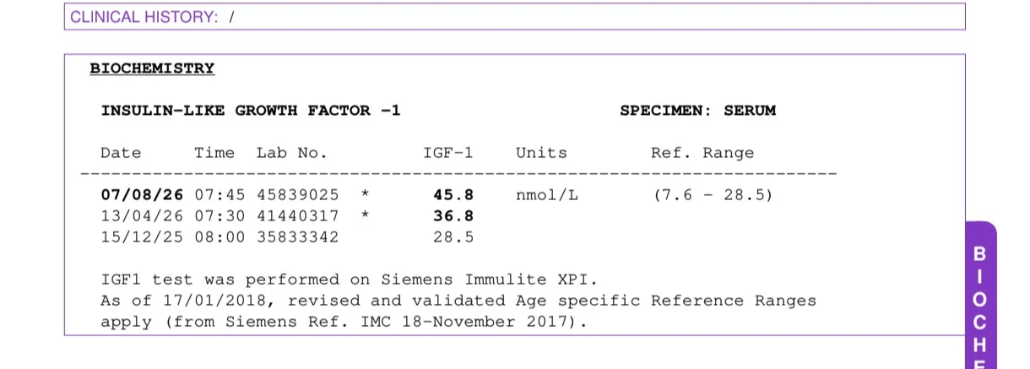Click the IGF-1 column header
The width and height of the screenshot is (1030, 369).
(x=448, y=153)
